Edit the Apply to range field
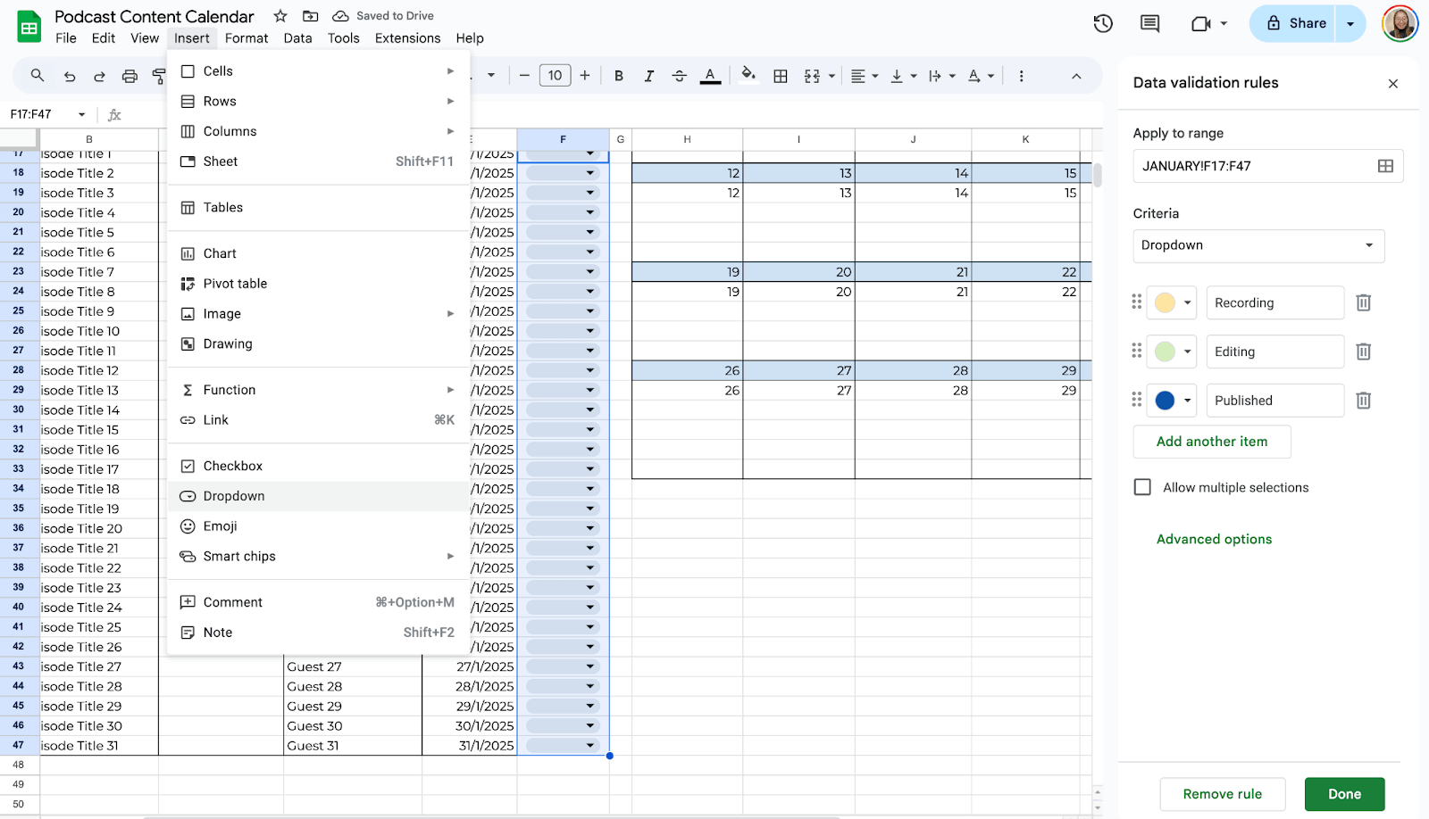This screenshot has width=1429, height=819. (1250, 165)
